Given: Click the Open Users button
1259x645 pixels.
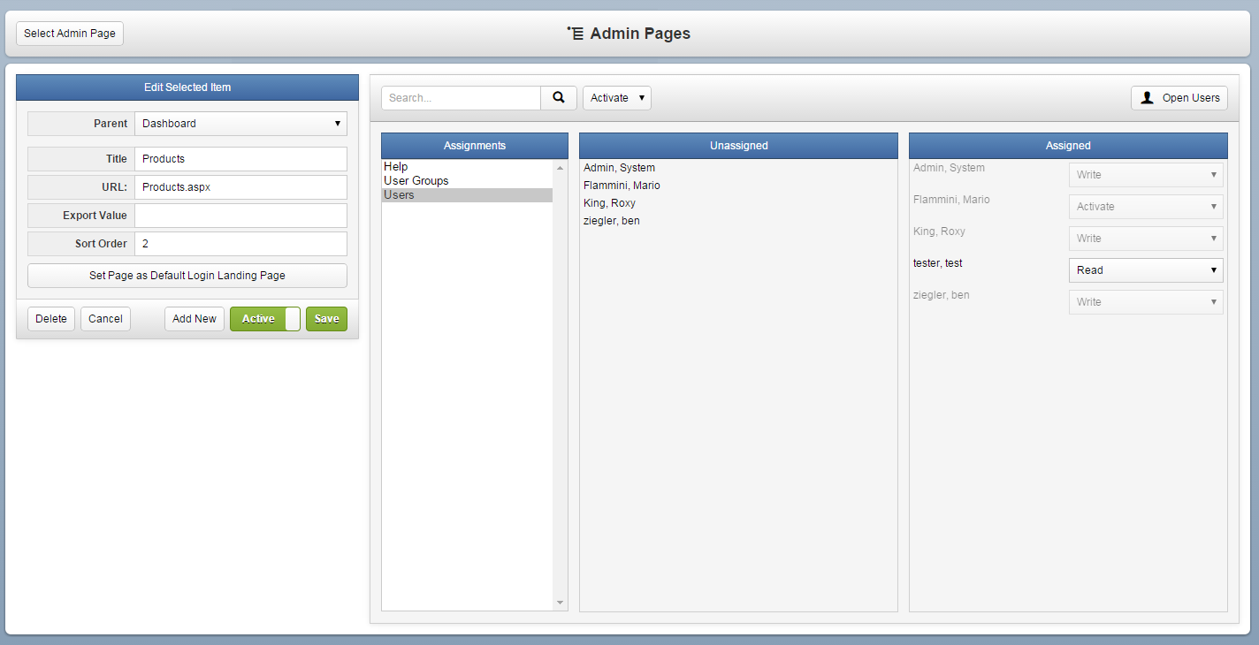Looking at the screenshot, I should pyautogui.click(x=1179, y=98).
